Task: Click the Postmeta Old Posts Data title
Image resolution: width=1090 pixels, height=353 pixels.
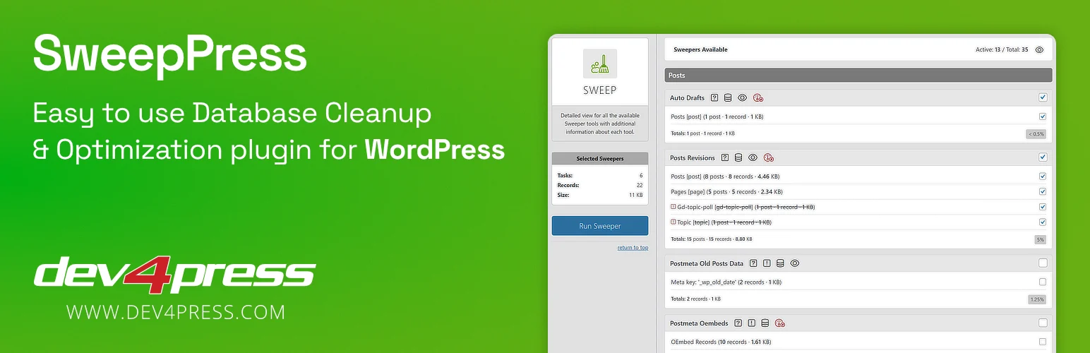Action: click(706, 263)
